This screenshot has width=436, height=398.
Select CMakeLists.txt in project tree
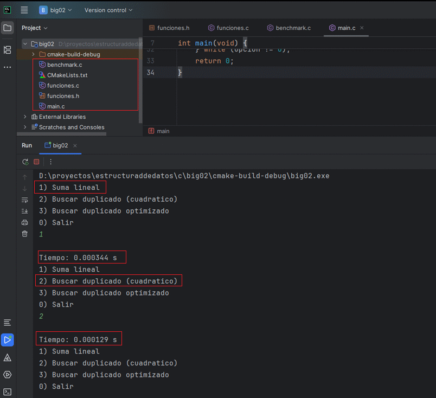click(67, 75)
